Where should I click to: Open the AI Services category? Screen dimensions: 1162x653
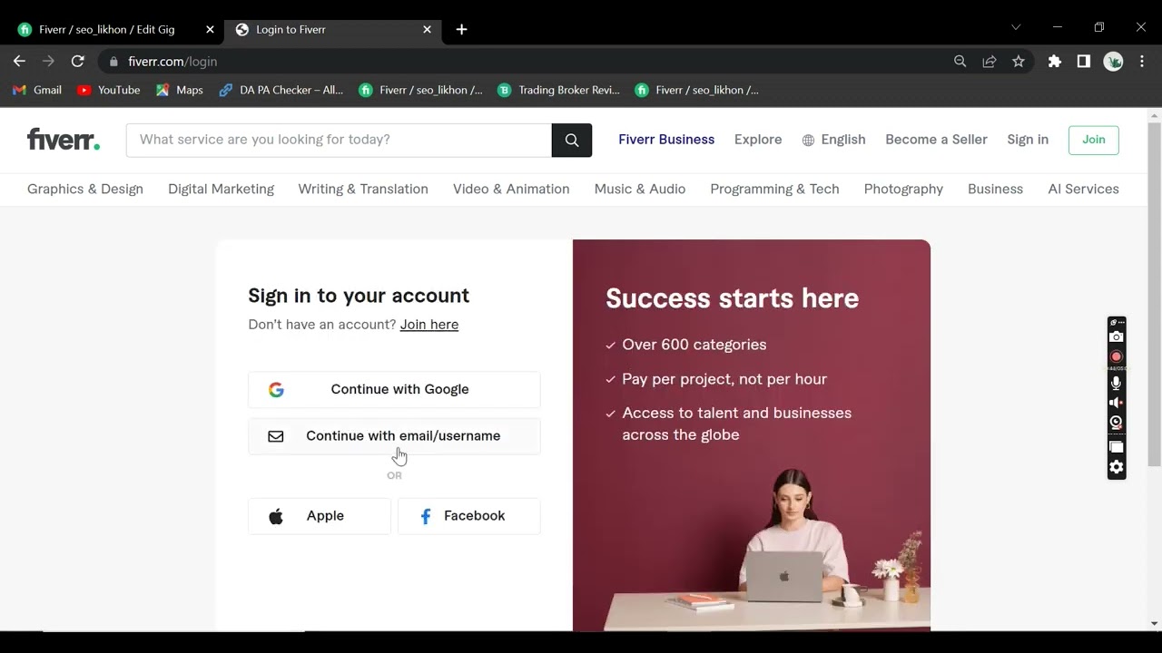coord(1083,189)
